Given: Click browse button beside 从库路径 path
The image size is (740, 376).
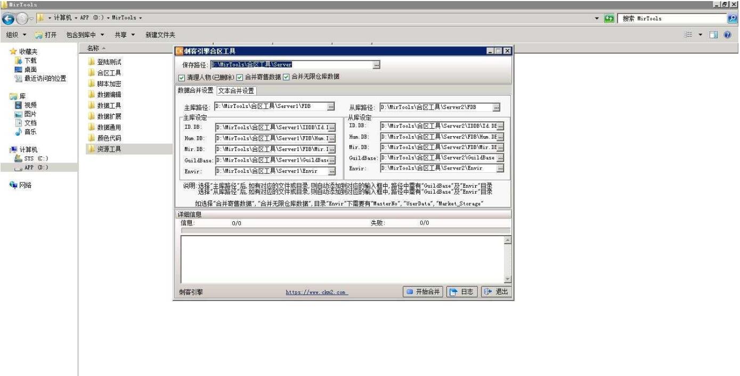Looking at the screenshot, I should pos(497,107).
